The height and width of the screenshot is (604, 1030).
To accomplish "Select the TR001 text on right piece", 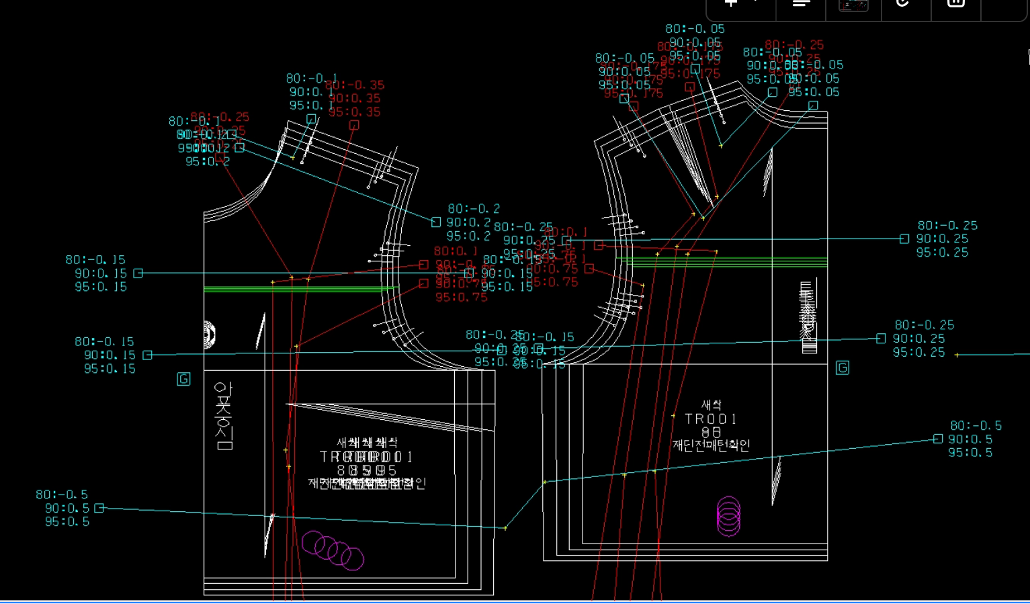I will pyautogui.click(x=711, y=419).
